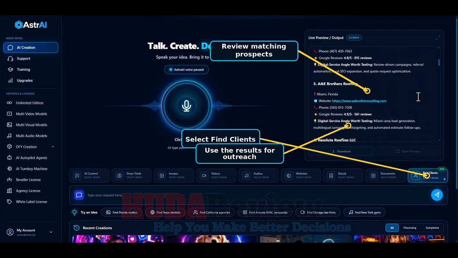Click the Try an idea lightbulb icon
The width and height of the screenshot is (458, 258).
(75, 212)
